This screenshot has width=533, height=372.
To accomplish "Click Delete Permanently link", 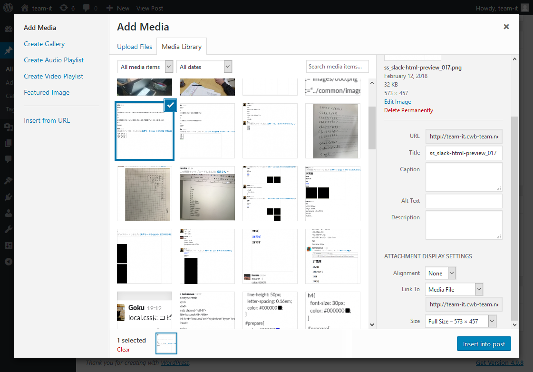I will tap(408, 110).
